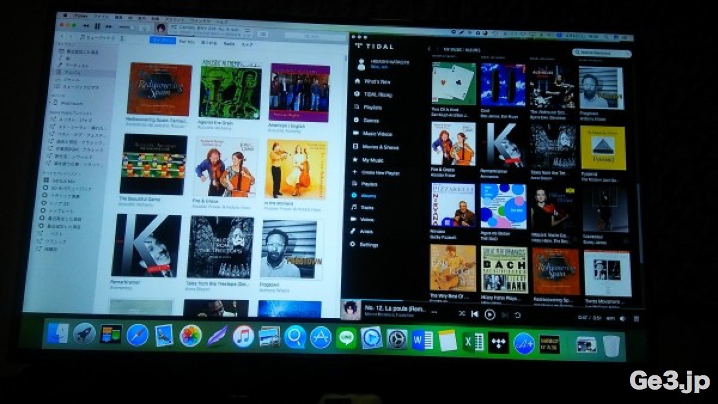
Task: Click the TIDAL now-playing artwork thumbnail
Action: click(351, 310)
